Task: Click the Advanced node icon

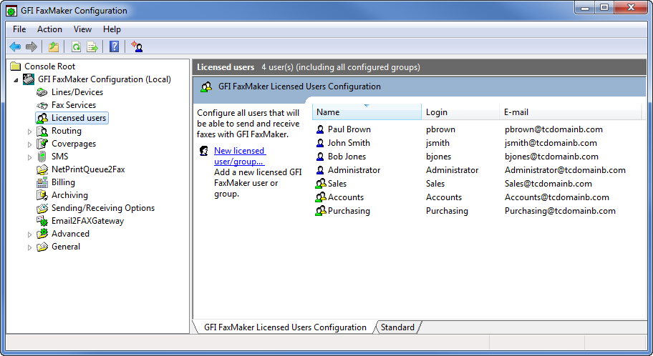Action: [x=42, y=234]
